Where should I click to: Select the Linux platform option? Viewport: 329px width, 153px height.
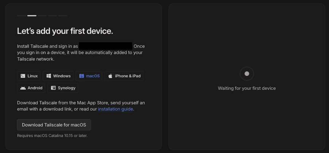tap(29, 76)
